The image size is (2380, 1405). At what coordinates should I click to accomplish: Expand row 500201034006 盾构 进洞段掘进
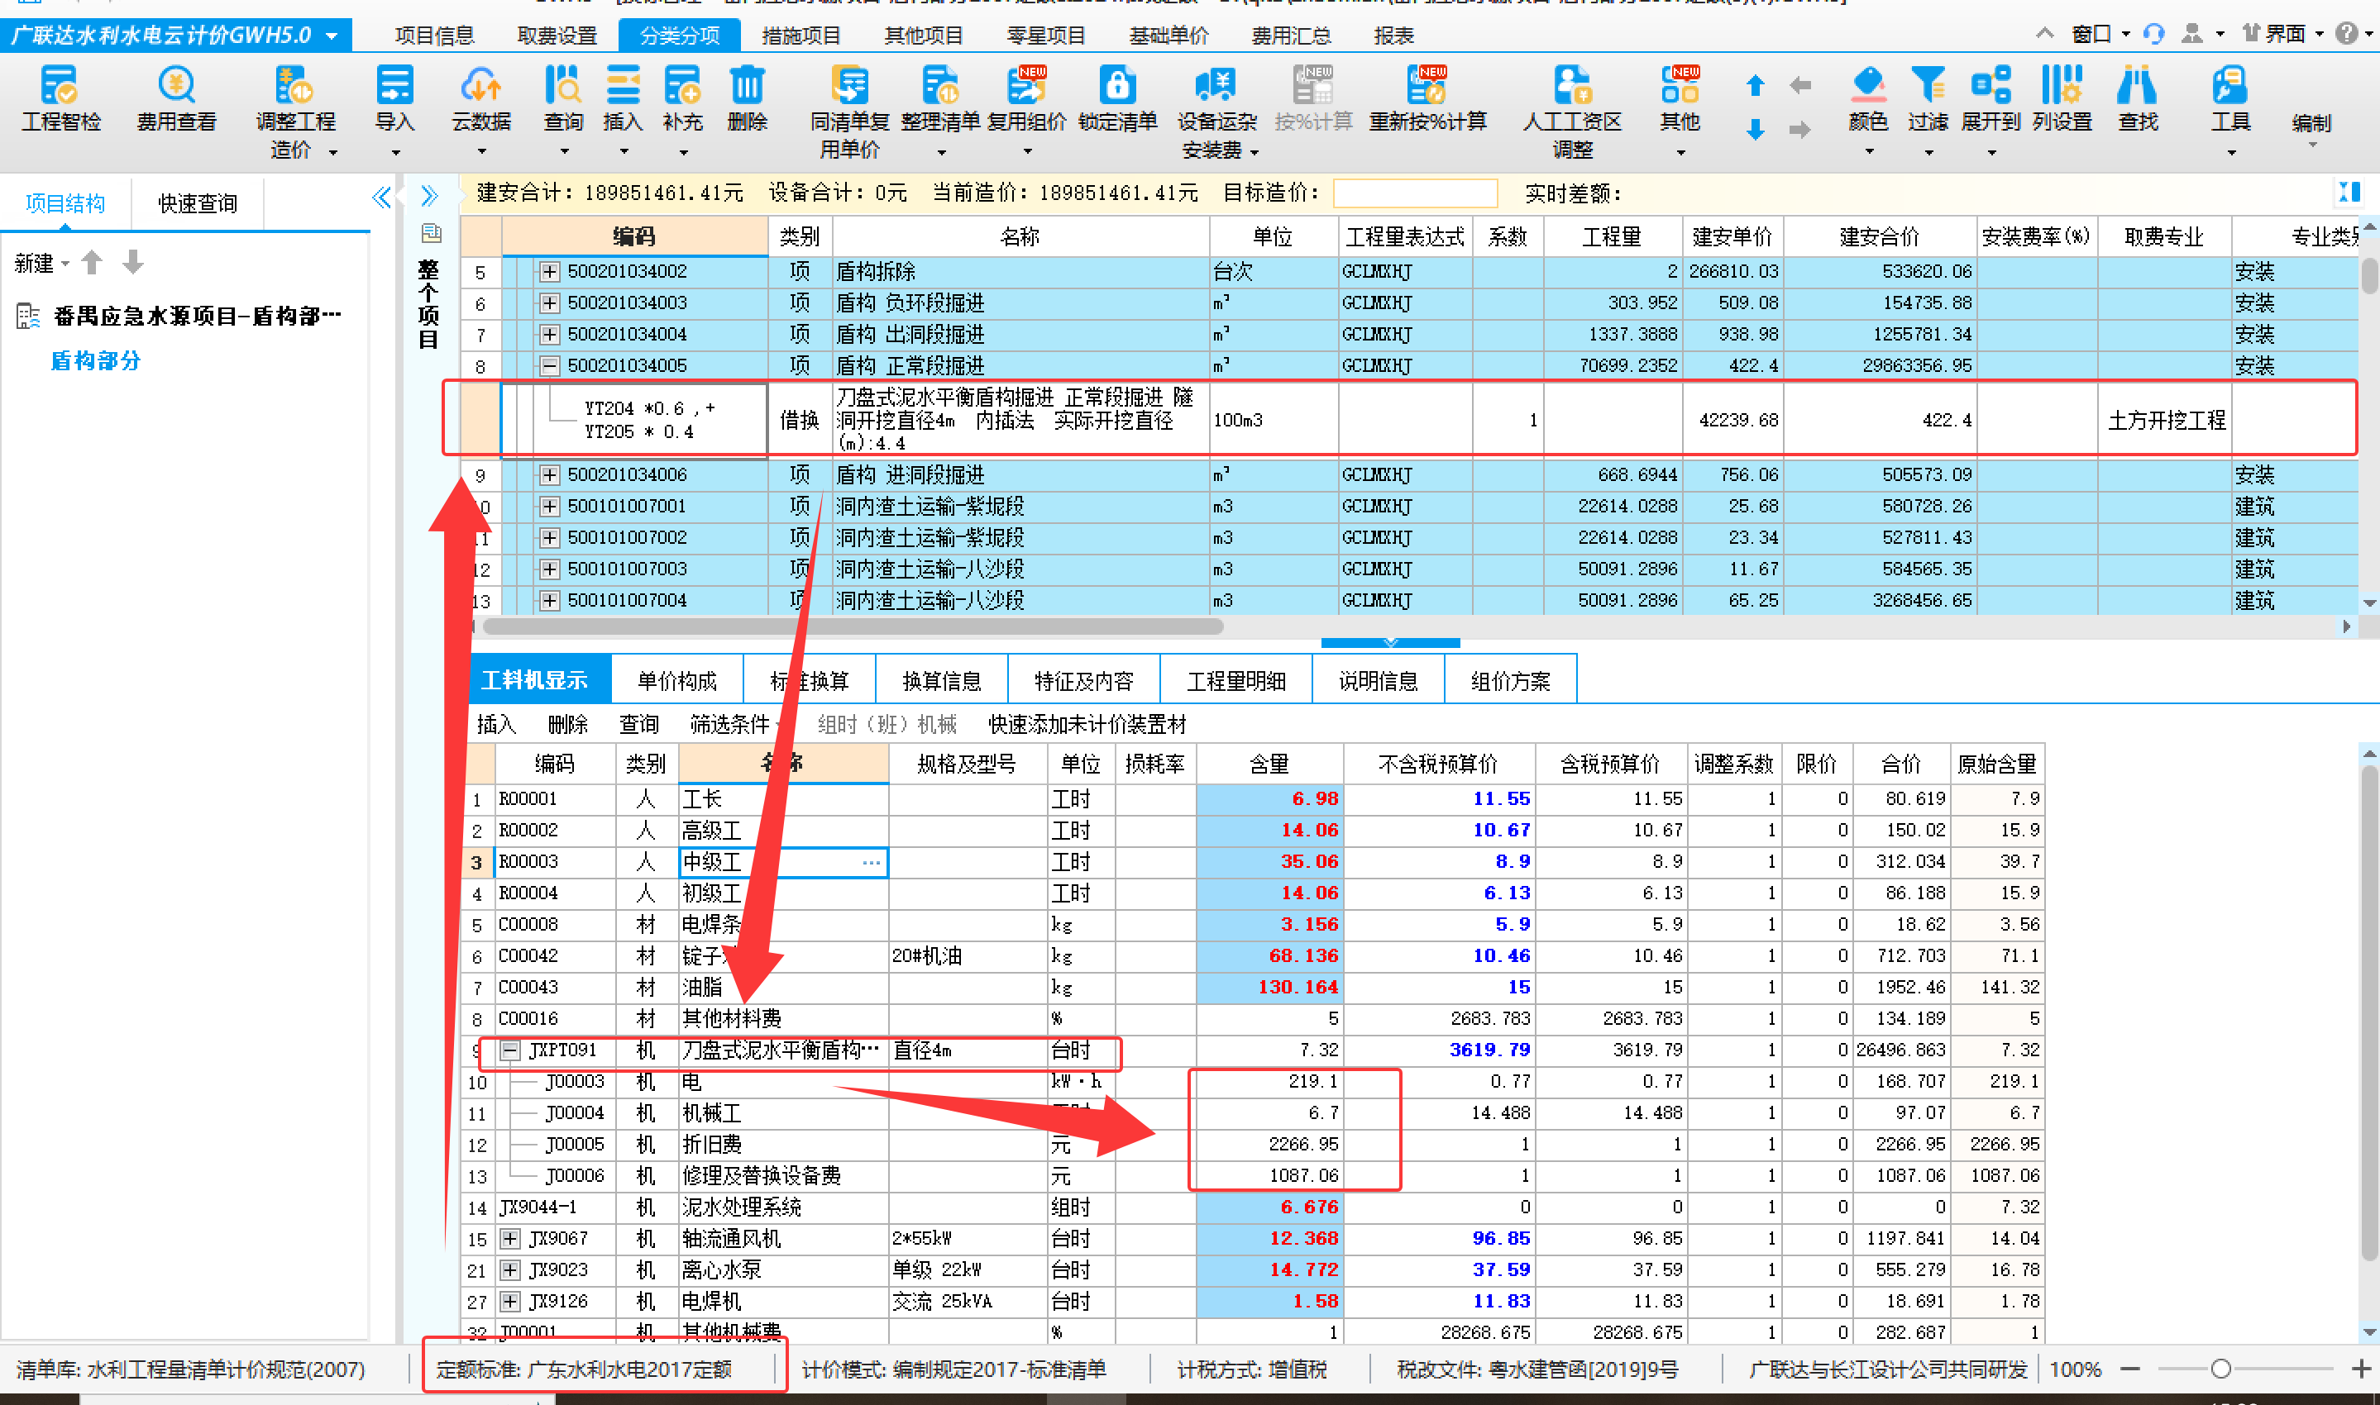549,474
